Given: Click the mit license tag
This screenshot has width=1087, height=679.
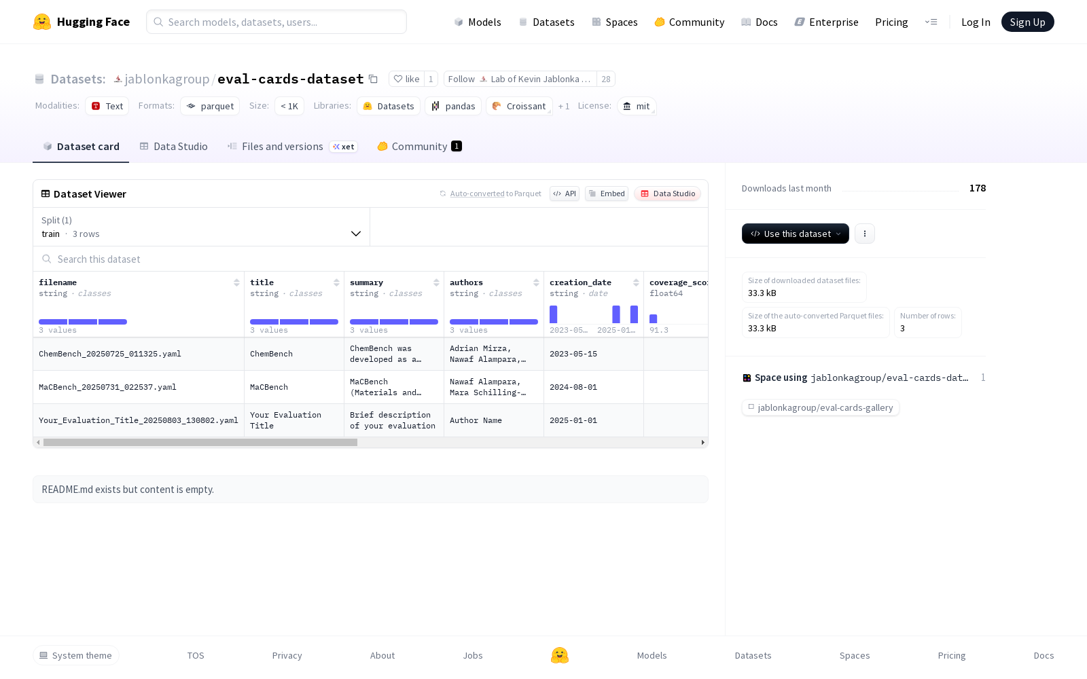Looking at the screenshot, I should [637, 106].
